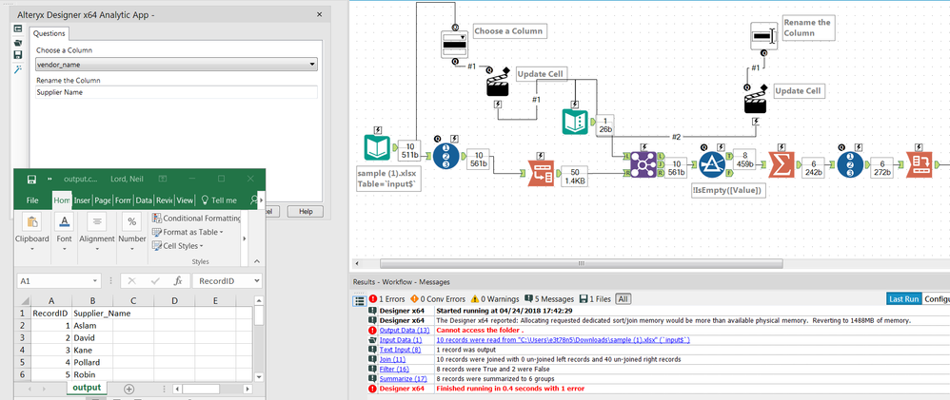Click the open icon in Analytic App sidebar
950x400 pixels.
click(x=18, y=42)
